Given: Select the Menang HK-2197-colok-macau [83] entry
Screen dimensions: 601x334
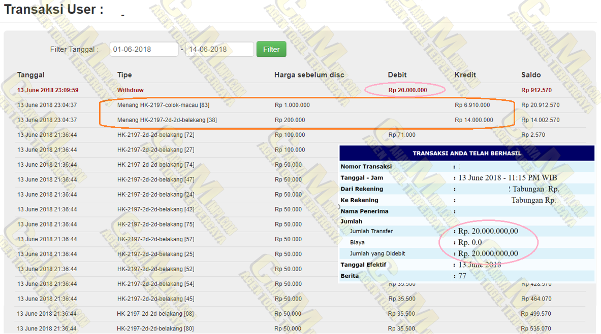Looking at the screenshot, I should point(163,105).
